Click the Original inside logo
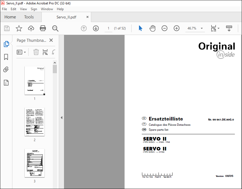 217,50
